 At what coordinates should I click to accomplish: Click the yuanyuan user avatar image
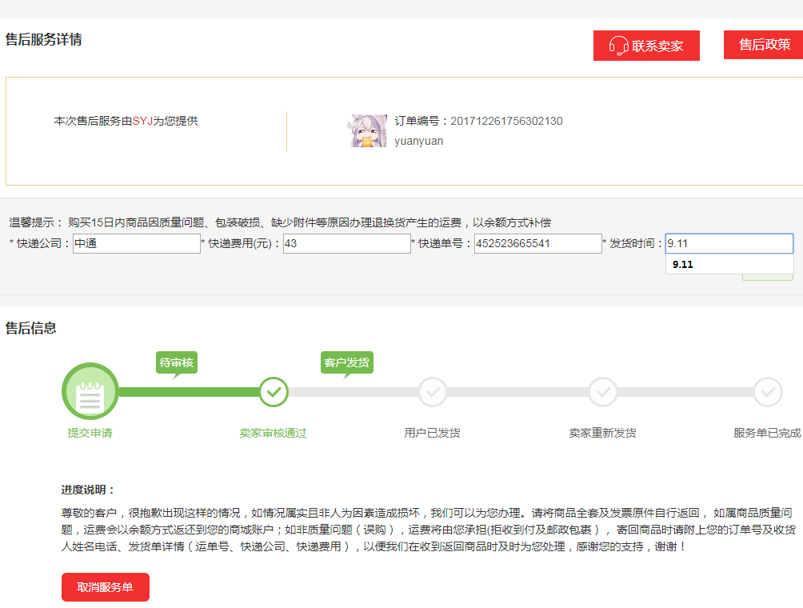click(369, 131)
